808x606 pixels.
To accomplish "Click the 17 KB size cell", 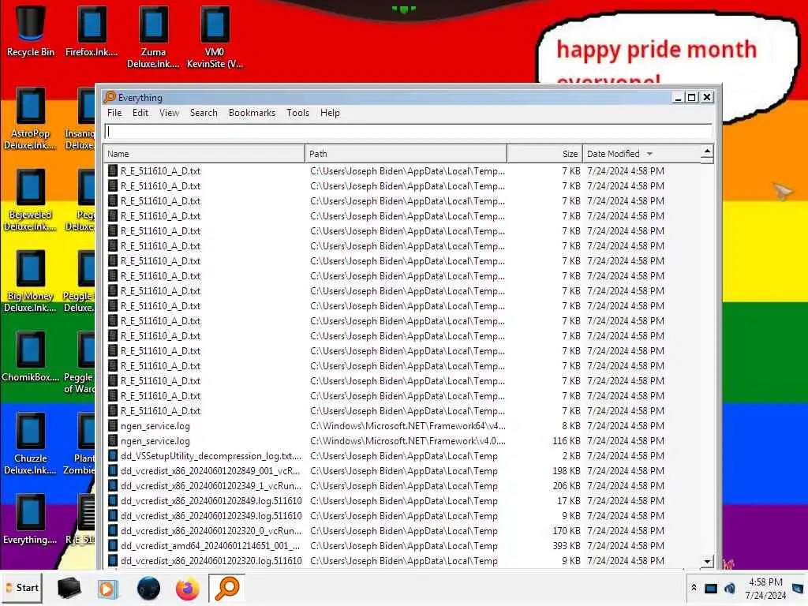I will pyautogui.click(x=569, y=500).
